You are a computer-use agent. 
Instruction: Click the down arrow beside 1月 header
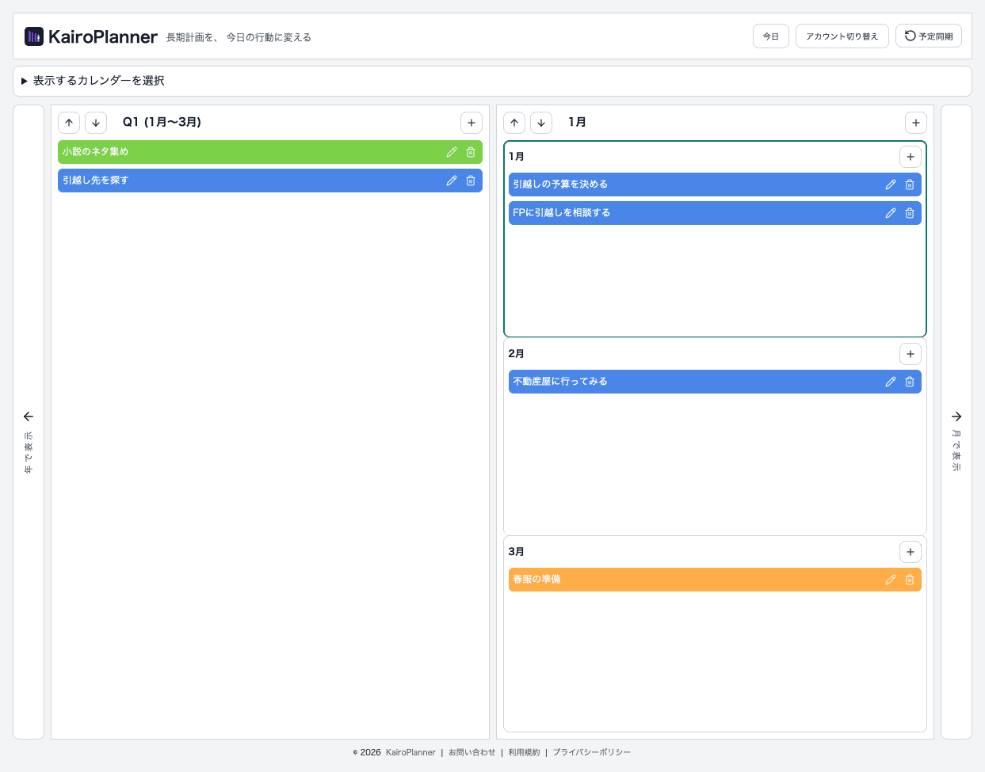(x=541, y=123)
